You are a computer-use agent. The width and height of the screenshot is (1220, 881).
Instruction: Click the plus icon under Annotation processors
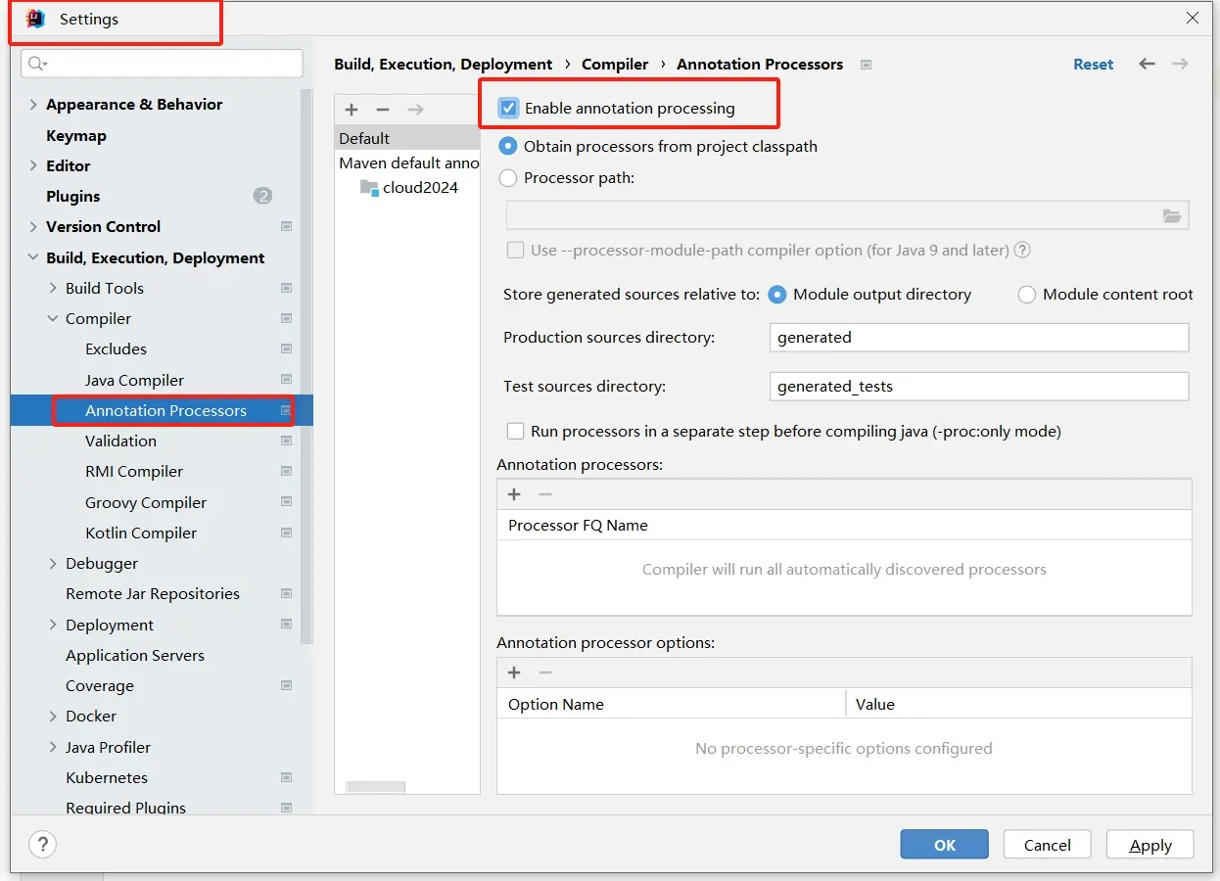(514, 494)
